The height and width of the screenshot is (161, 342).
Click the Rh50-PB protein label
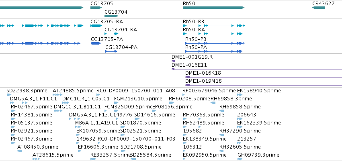(x=196, y=39)
